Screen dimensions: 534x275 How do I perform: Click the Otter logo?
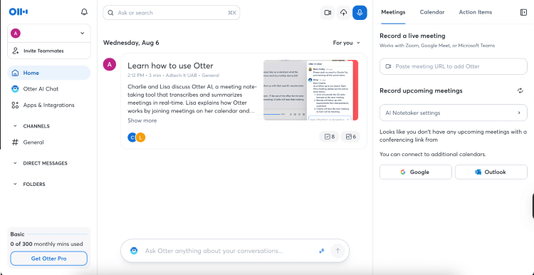point(19,12)
